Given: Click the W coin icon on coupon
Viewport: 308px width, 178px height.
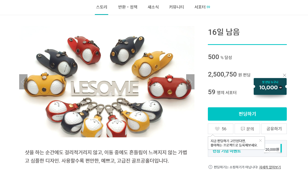Looking at the screenshot, I should coord(280,88).
